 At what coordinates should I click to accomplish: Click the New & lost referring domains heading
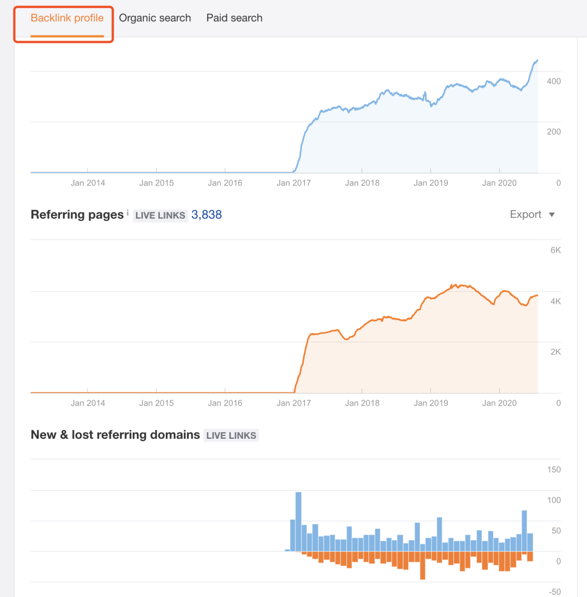point(115,435)
